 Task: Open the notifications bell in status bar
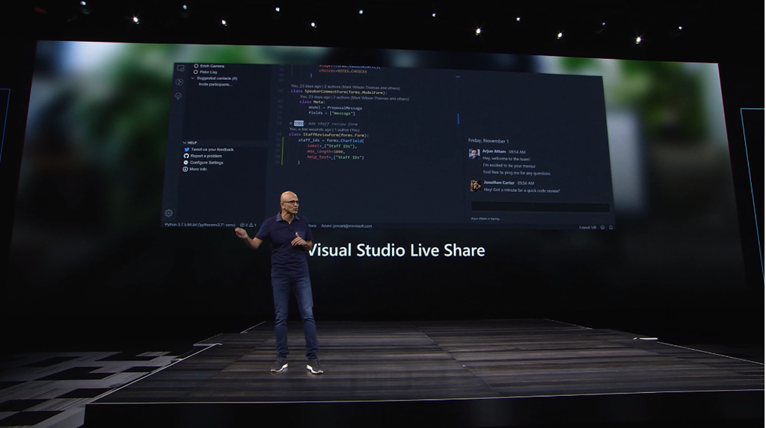[611, 227]
